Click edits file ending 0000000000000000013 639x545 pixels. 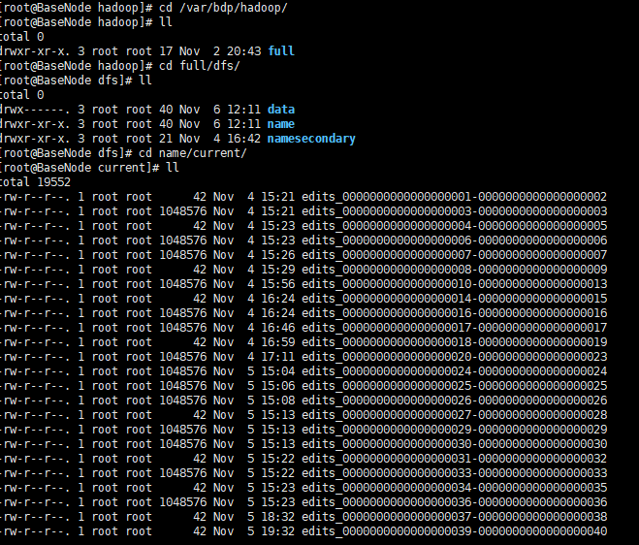(455, 284)
